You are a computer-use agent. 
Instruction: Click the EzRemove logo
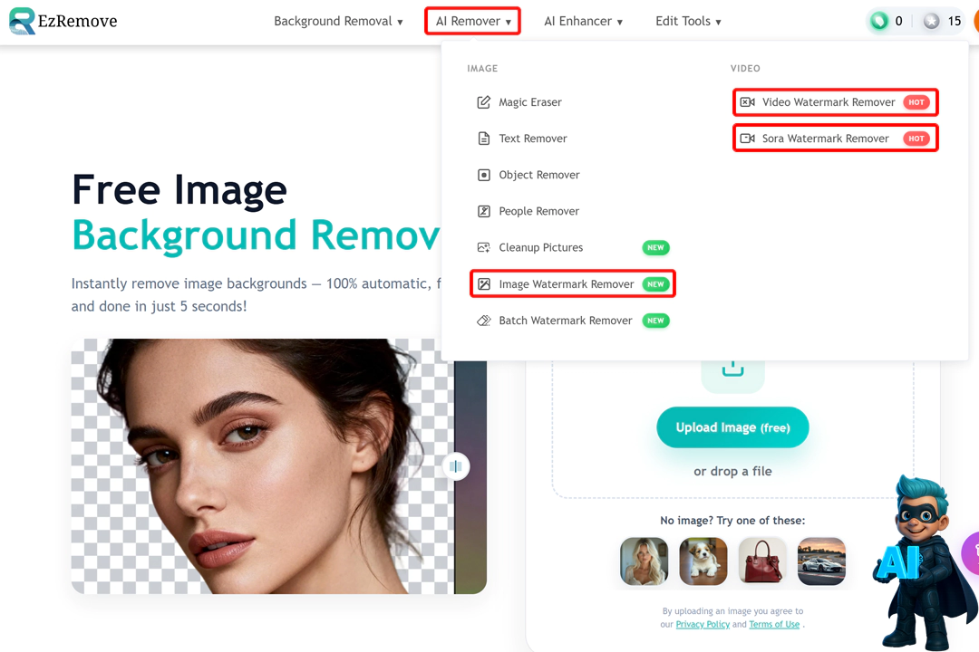click(x=63, y=20)
